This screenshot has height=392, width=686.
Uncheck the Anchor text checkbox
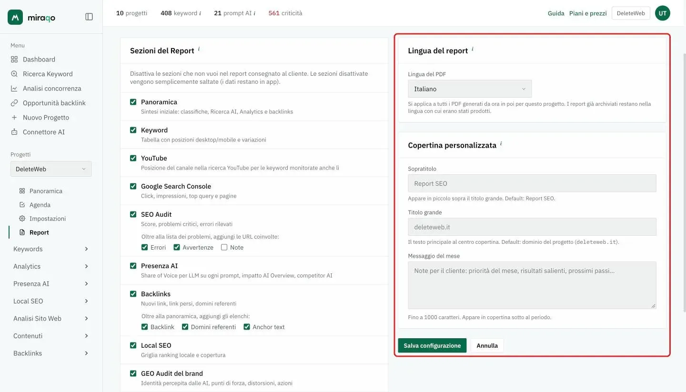247,327
